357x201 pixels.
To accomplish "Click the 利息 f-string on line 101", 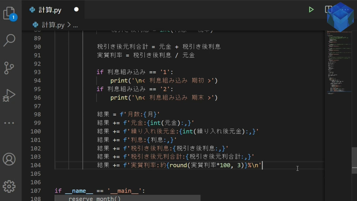I will pos(150,140).
